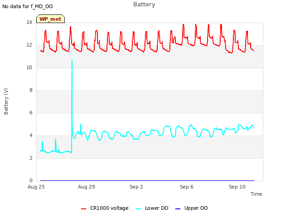Click the blue Upper DO legend swatch
Viewport: 290px width, 217px height.
[x=178, y=209]
